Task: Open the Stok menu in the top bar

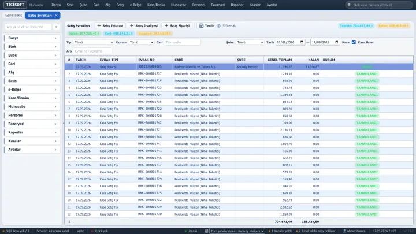Action: [70, 5]
